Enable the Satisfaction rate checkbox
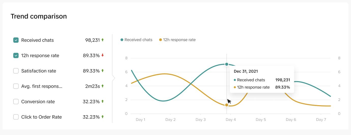351x135 pixels. 16,71
